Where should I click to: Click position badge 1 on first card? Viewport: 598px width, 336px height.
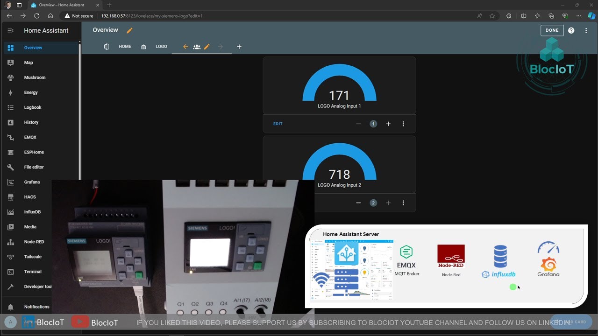click(373, 124)
